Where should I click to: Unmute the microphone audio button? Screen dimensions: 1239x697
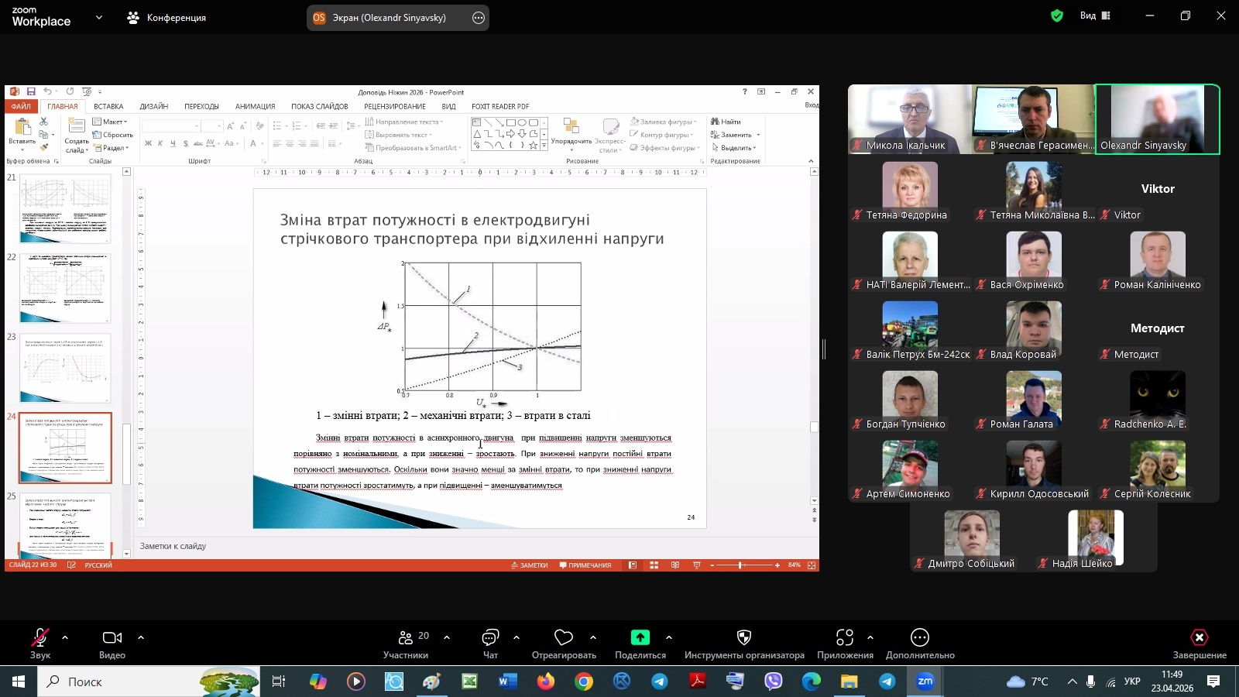(39, 637)
